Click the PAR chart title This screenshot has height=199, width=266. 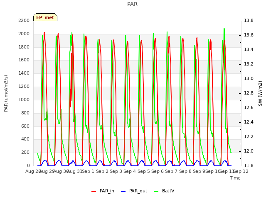tap(132, 4)
